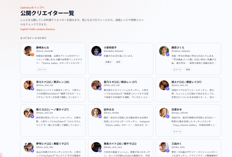This screenshot has width=232, height=157.
Task: Click the handle @kaito_and_sara
Action: [113, 147]
